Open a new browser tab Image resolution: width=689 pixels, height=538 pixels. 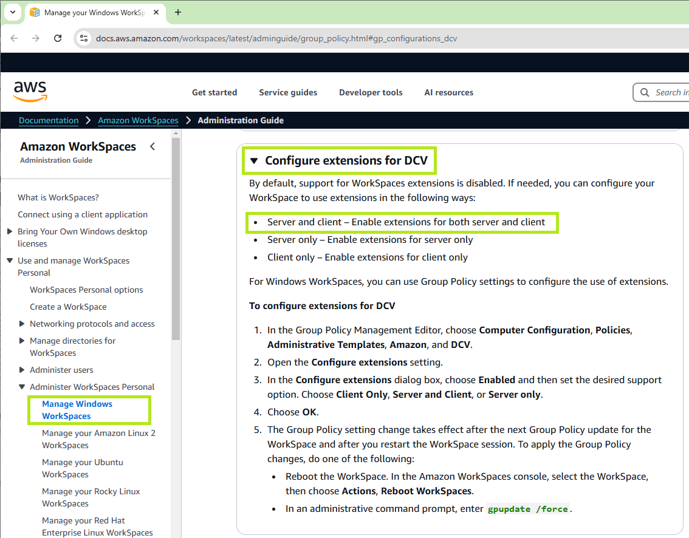(x=178, y=12)
